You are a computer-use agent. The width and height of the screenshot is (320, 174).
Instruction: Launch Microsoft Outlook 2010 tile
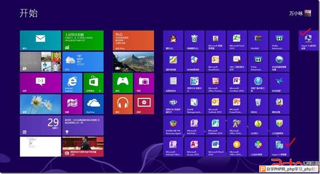point(216,104)
